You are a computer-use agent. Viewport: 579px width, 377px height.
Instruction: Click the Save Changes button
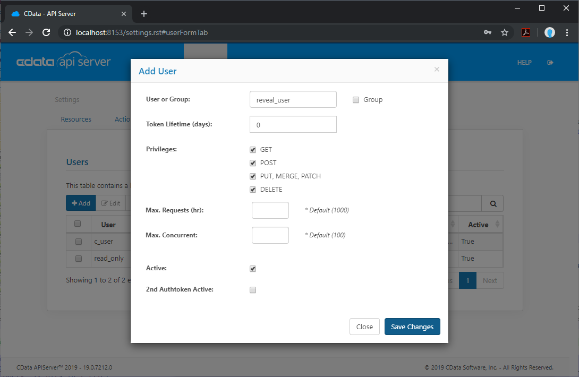(x=412, y=327)
